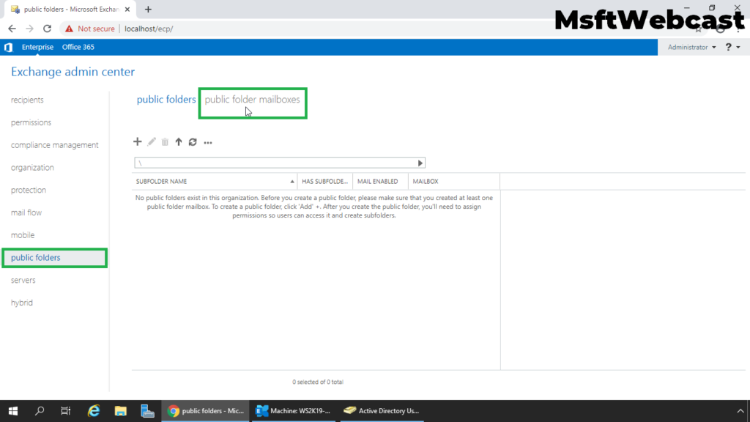Click the browser forward arrow

[x=29, y=29]
